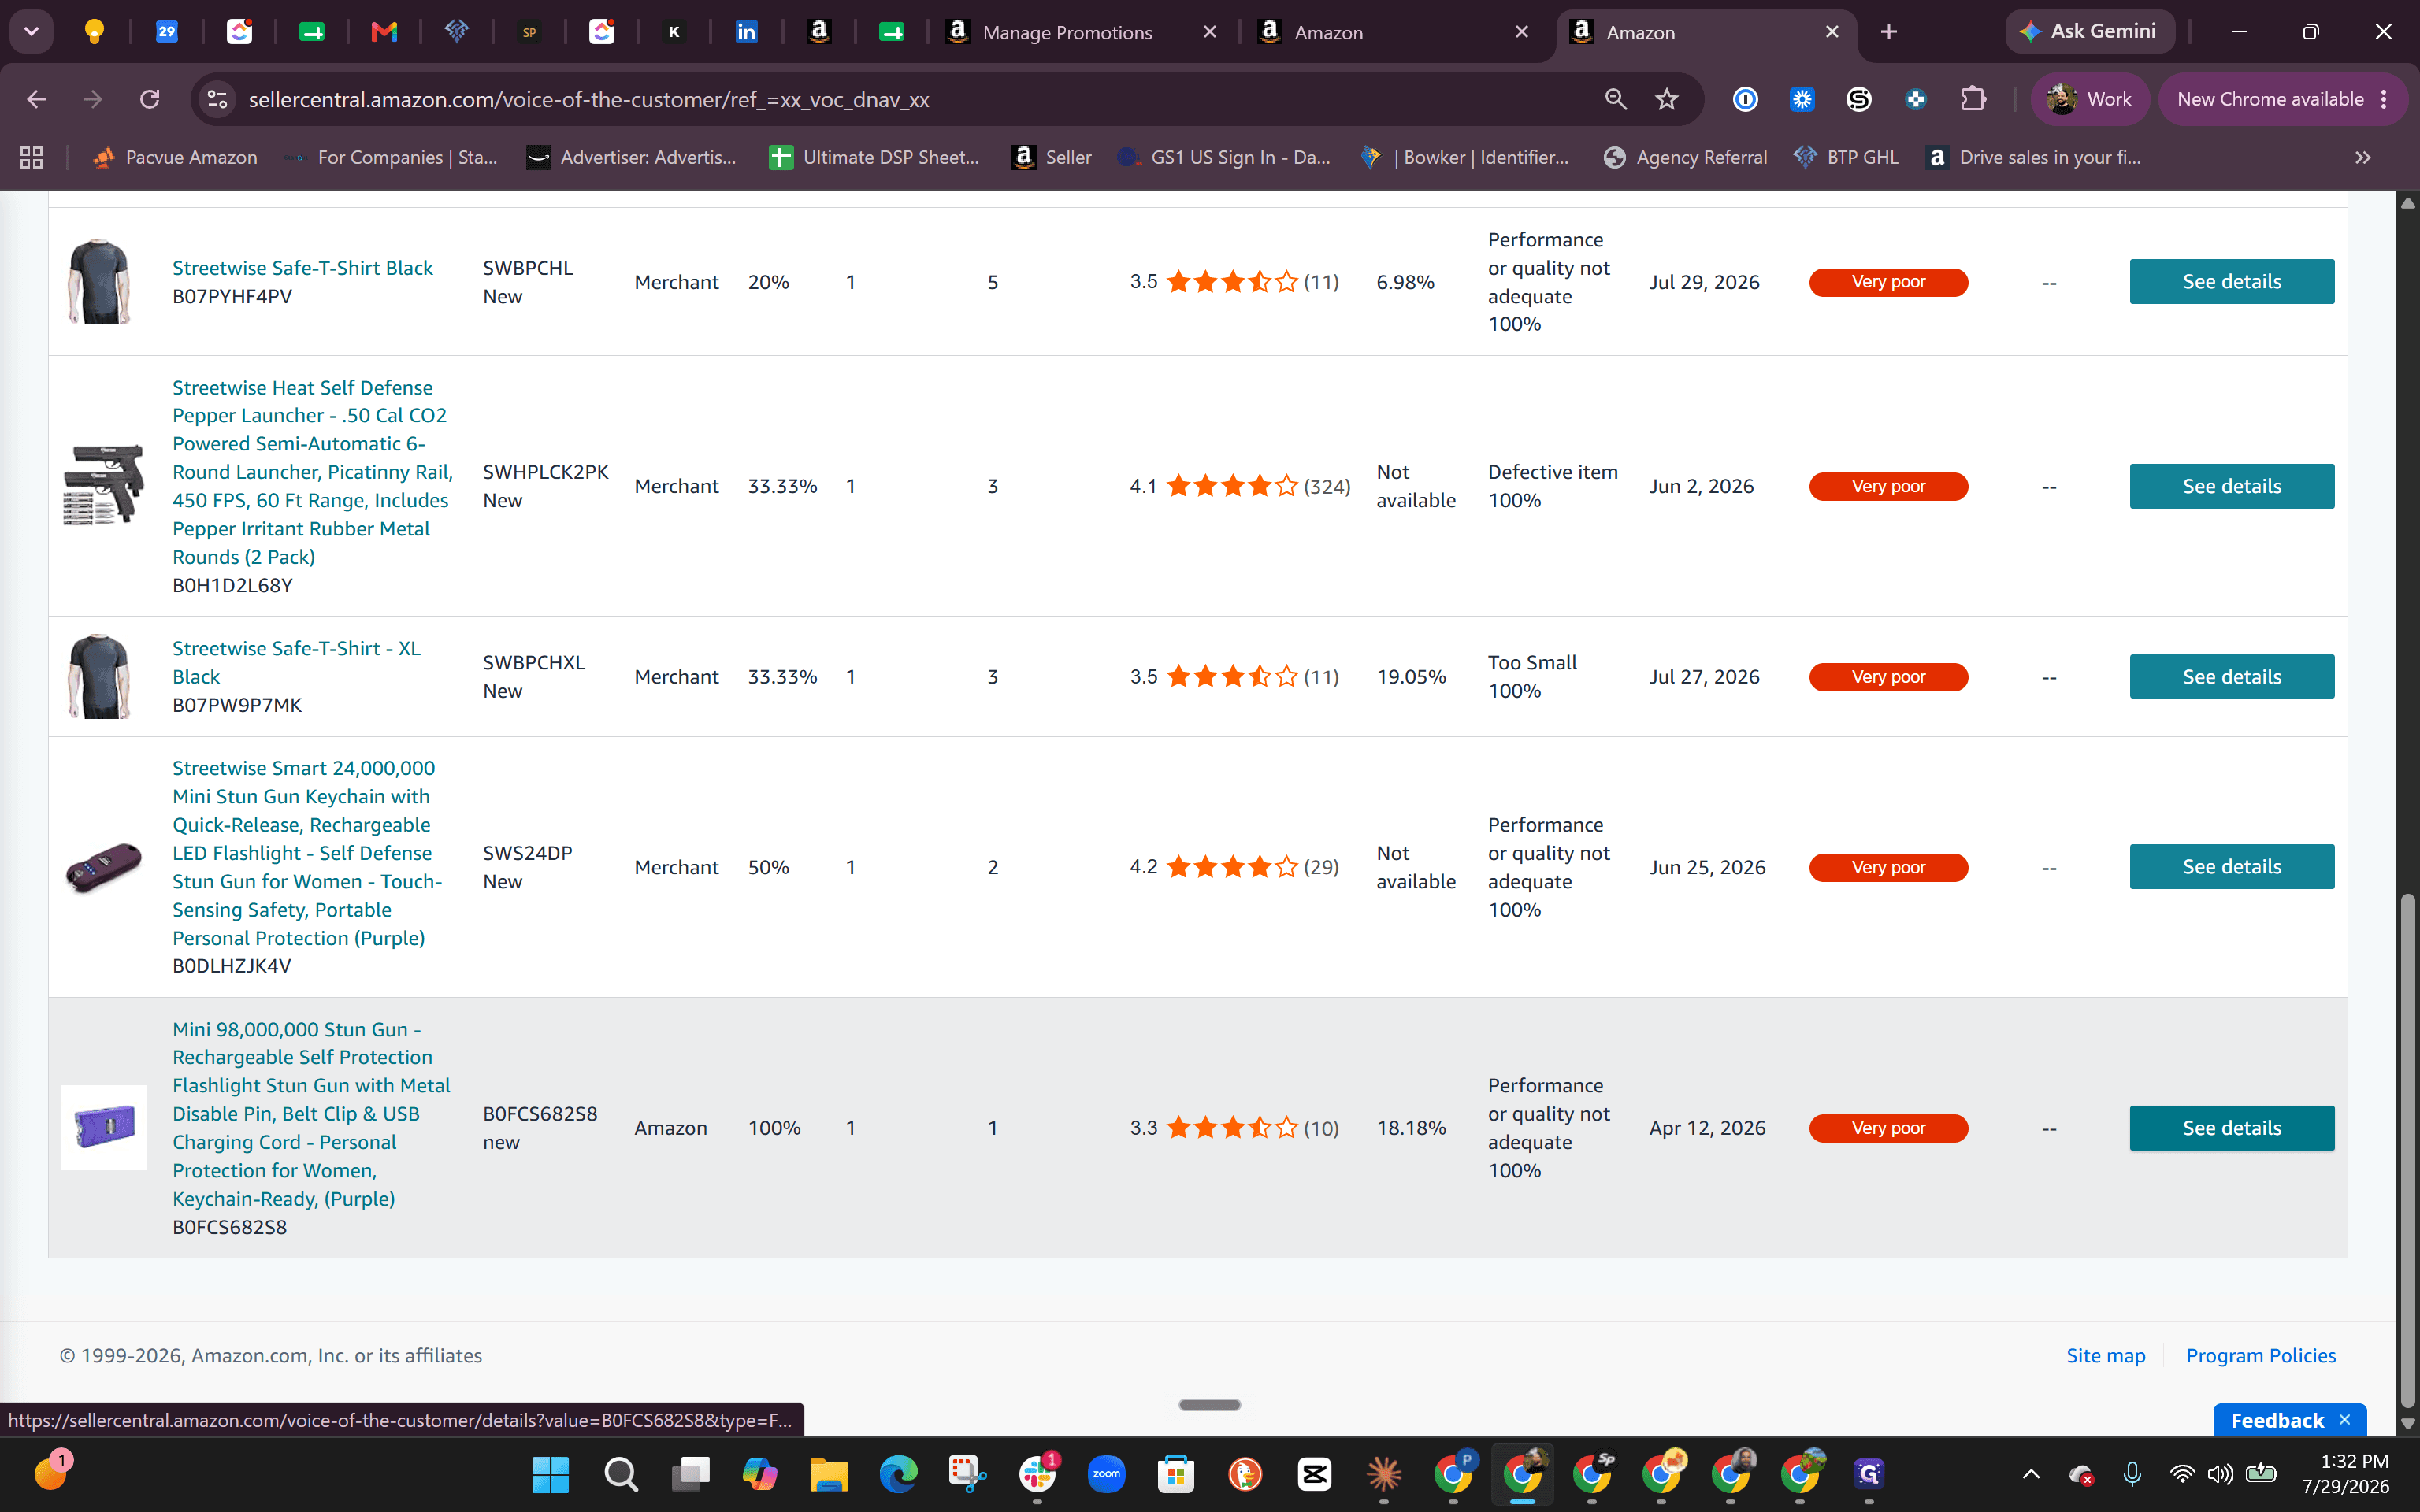Bookmark this page with the star icon
2420x1512 pixels.
click(x=1666, y=99)
